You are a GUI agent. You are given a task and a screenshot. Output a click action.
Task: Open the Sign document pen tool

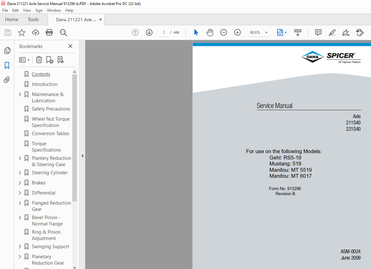click(x=346, y=33)
